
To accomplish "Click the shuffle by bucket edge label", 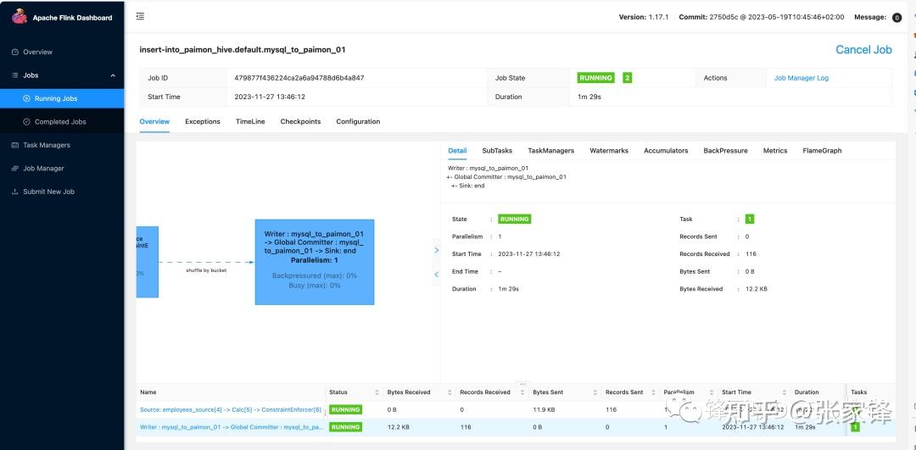I will pyautogui.click(x=206, y=271).
